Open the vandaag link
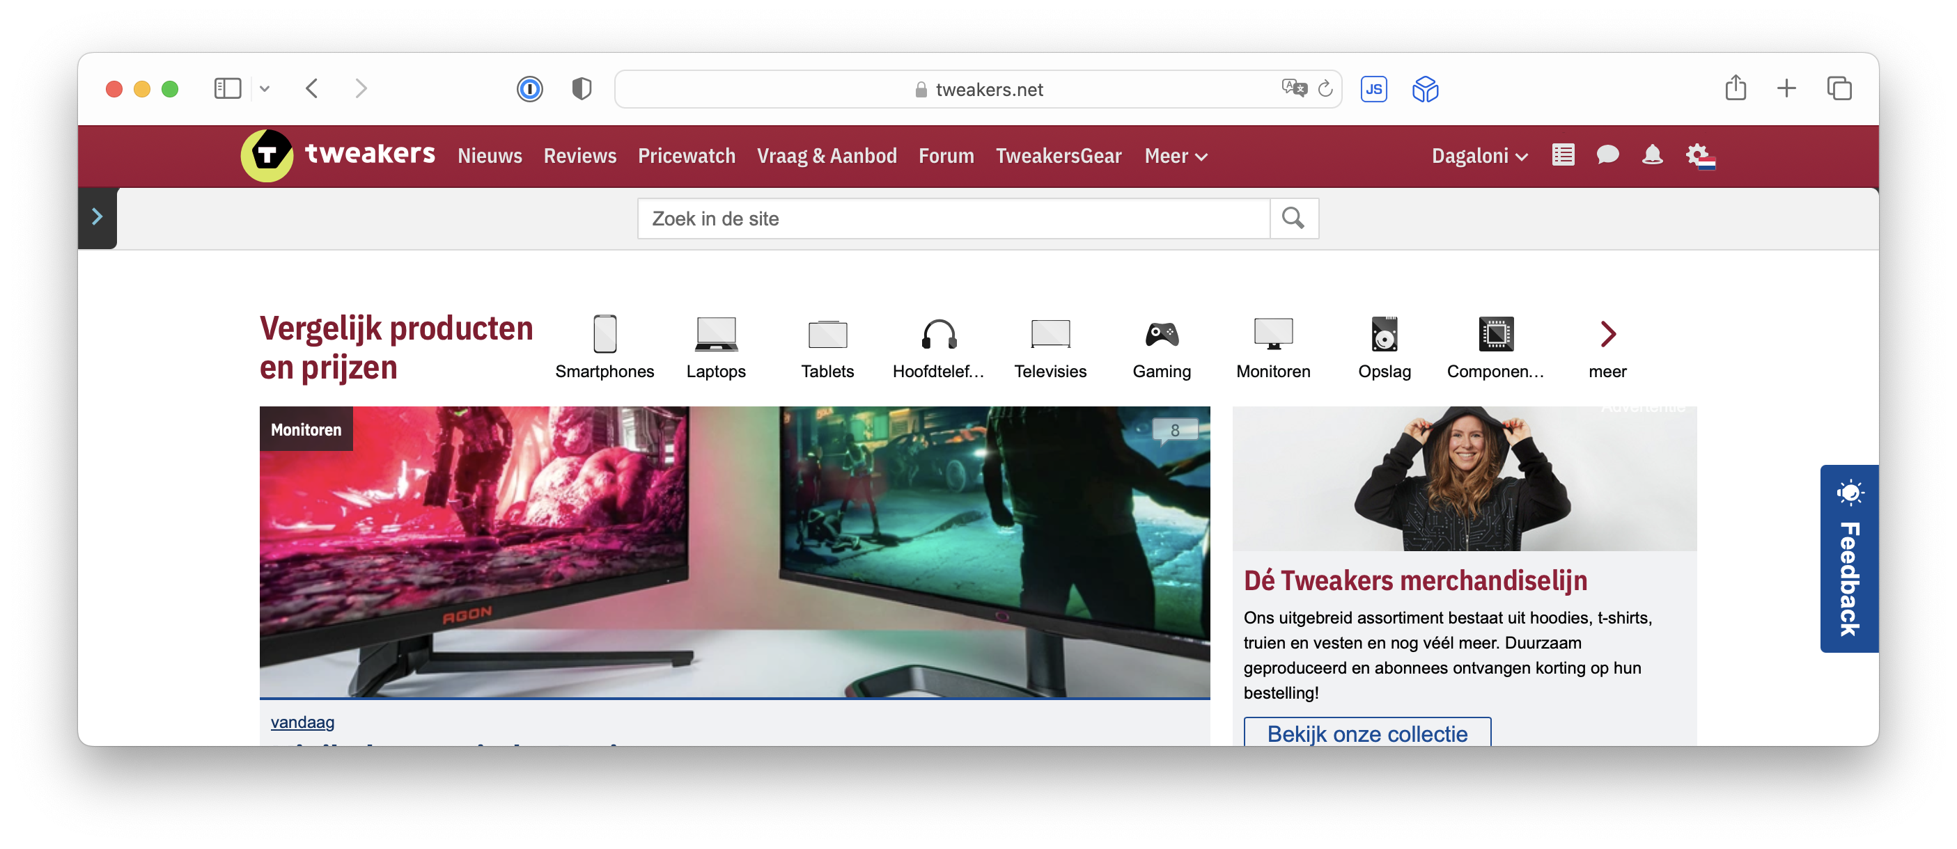 [x=302, y=722]
